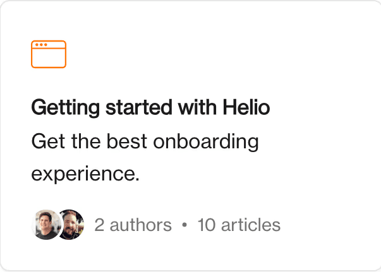Click the number 10 before articles

coord(206,225)
